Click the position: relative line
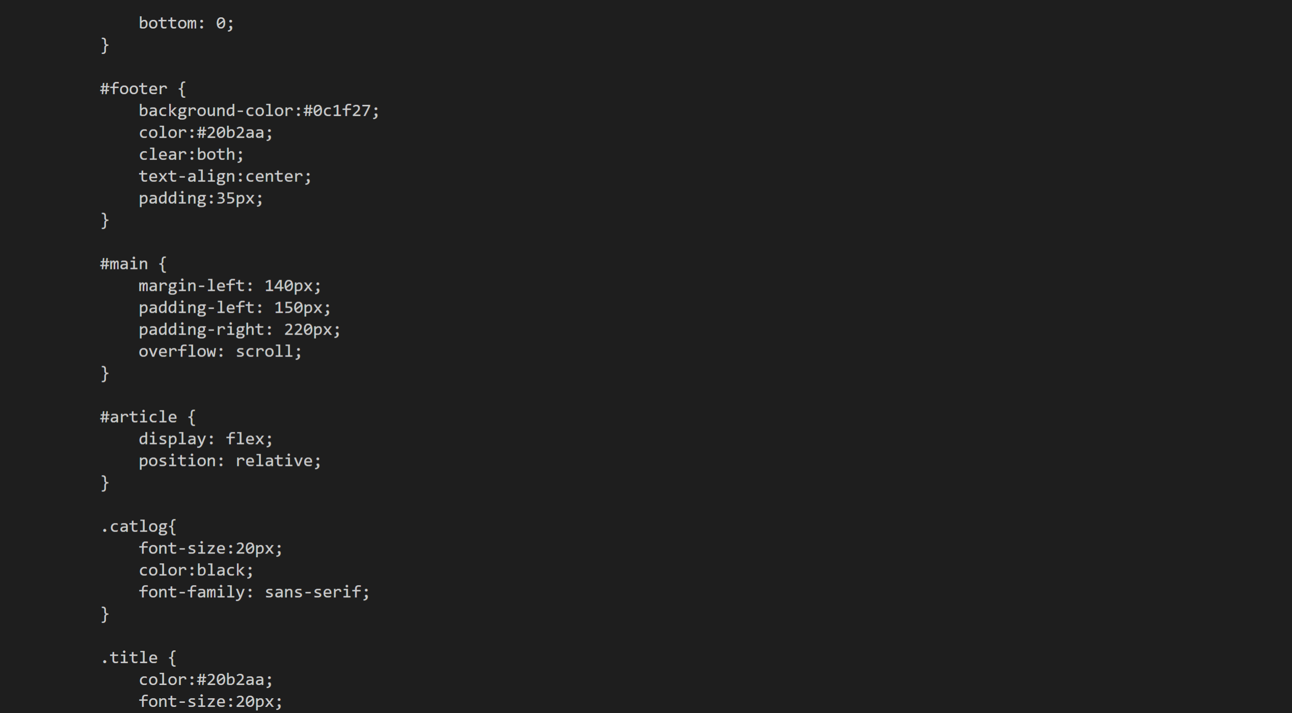This screenshot has height=713, width=1292. point(230,461)
